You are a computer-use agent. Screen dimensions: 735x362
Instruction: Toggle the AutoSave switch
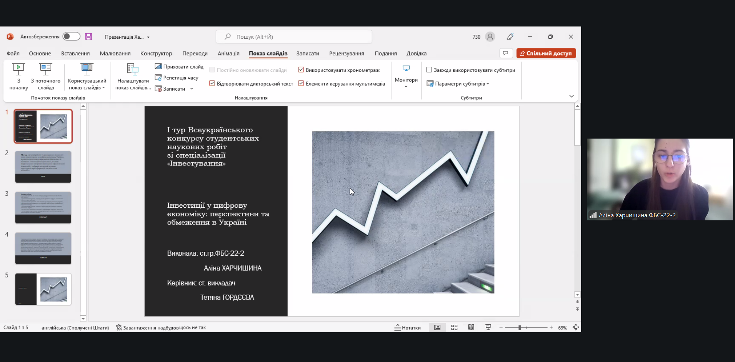pos(71,36)
